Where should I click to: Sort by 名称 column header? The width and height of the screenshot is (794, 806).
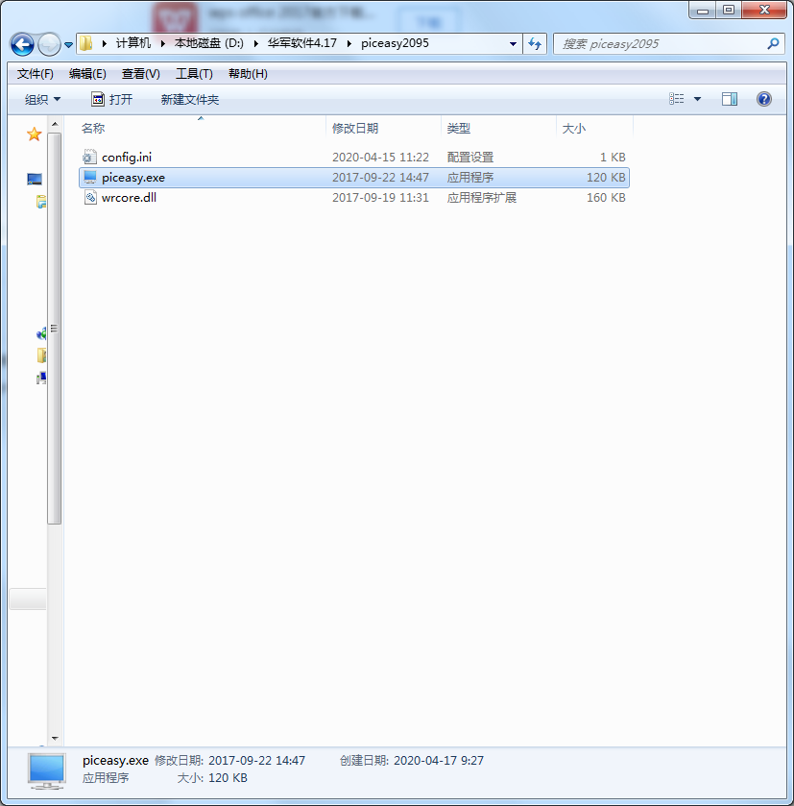point(201,128)
